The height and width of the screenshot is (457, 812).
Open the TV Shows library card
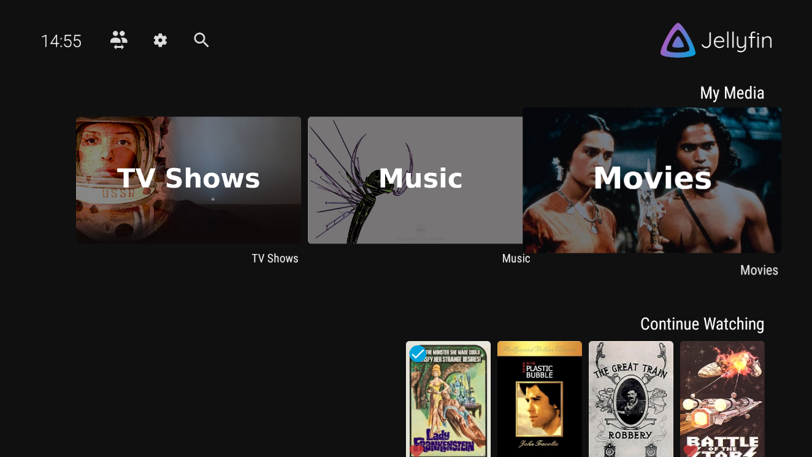click(x=188, y=180)
